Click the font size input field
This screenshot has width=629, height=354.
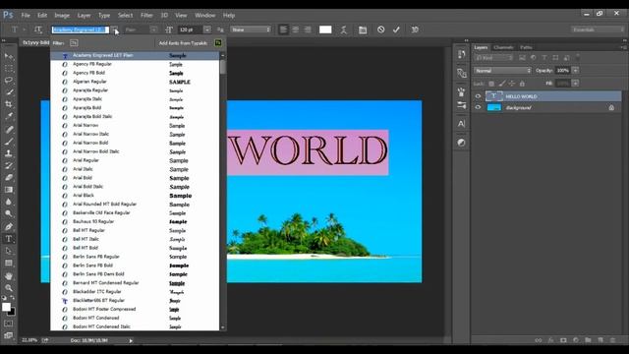click(x=191, y=29)
